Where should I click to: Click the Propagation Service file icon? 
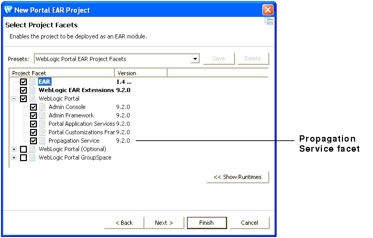(x=42, y=141)
